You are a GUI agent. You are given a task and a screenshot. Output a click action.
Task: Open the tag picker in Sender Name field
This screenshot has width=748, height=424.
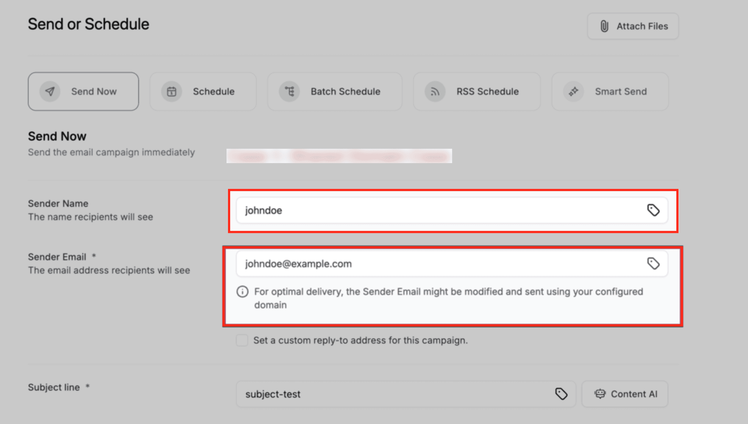653,210
